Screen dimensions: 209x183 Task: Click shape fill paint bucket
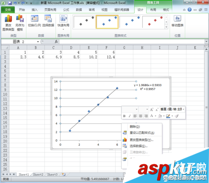click(x=160, y=116)
